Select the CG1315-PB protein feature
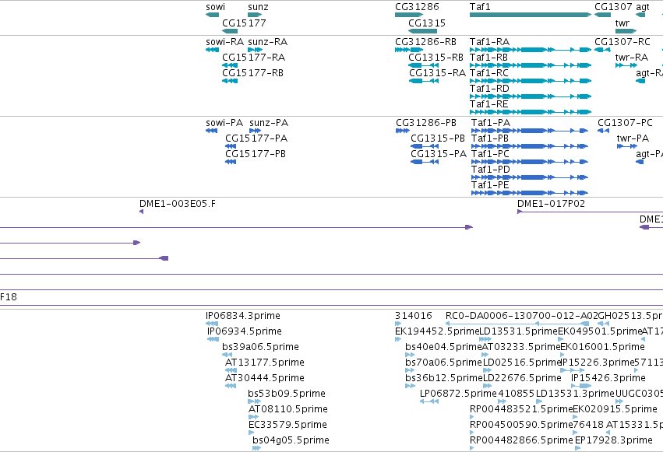663x452 pixels. 425,146
